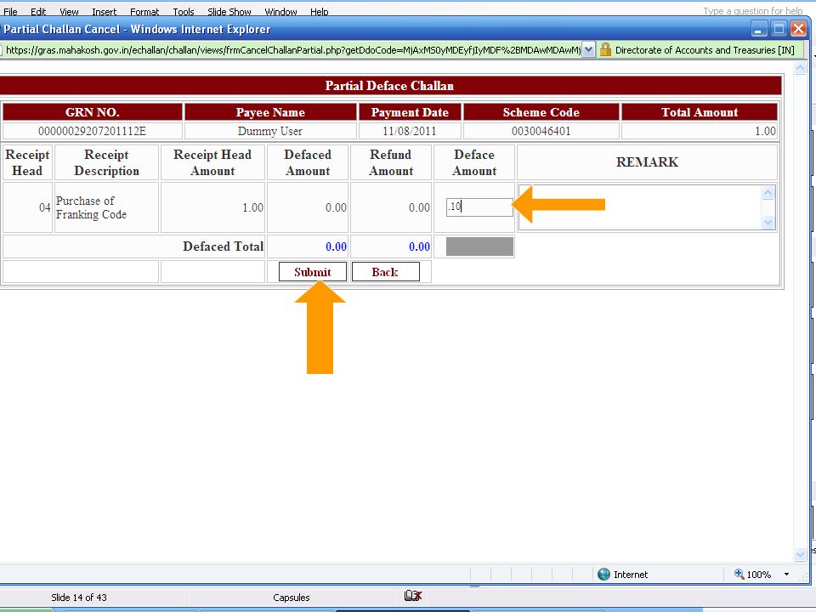Click the Internet zone globe icon
Screen dimensions: 816x612
tap(603, 574)
